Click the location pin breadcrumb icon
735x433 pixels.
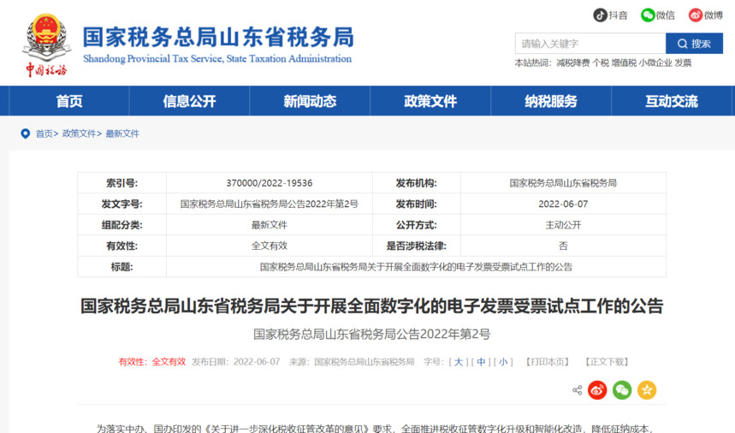point(25,133)
